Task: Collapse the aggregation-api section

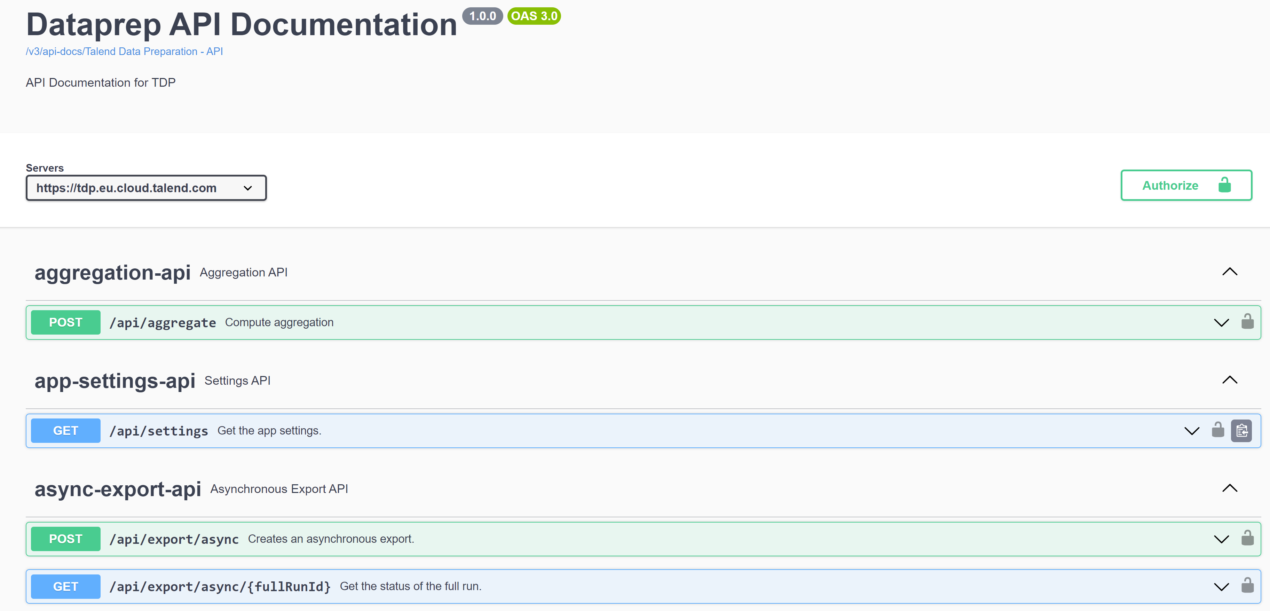Action: (x=1230, y=272)
